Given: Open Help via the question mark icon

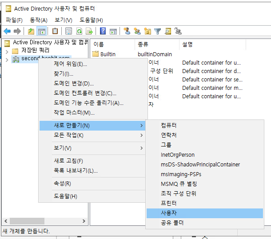Looking at the screenshot, I should [103, 31].
